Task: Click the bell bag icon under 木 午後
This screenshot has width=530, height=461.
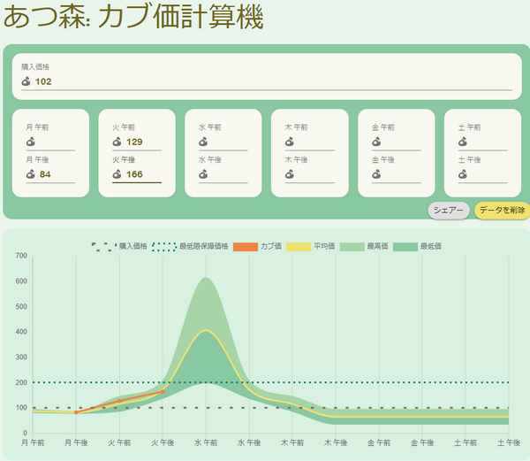Action: click(290, 174)
